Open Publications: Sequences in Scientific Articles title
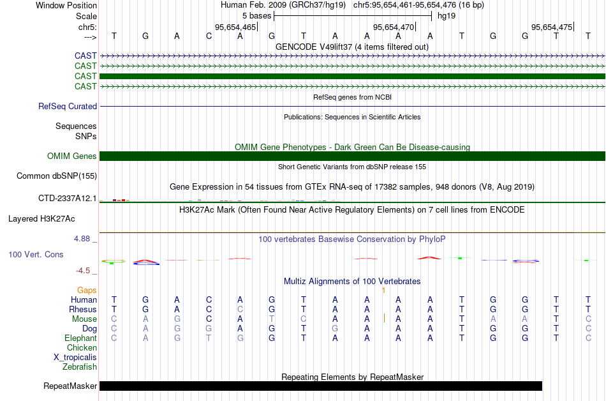Screen dimensions: 606x401 [352, 117]
